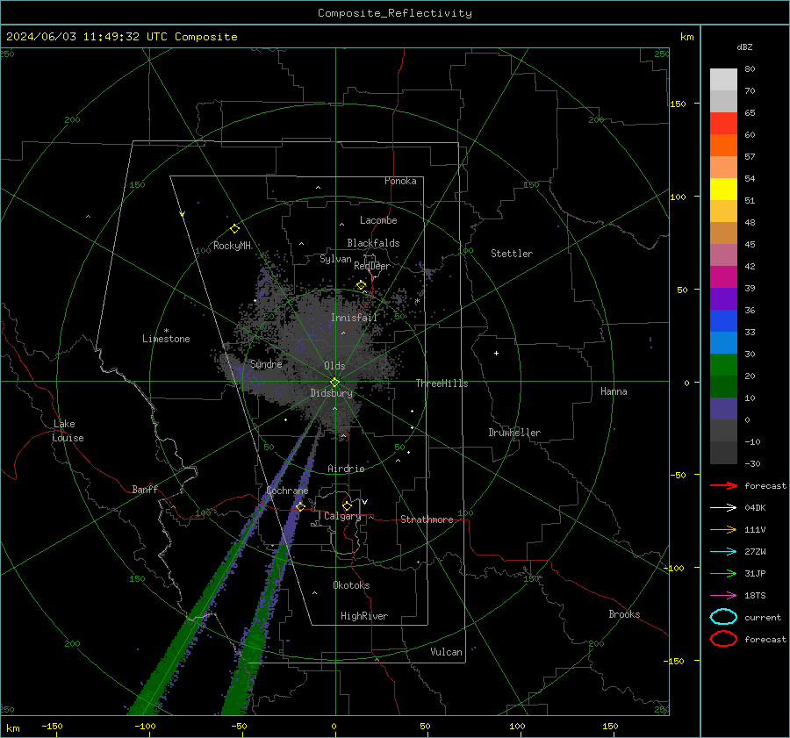The height and width of the screenshot is (738, 790).
Task: Click the cyan 27ZW arrow in legend
Action: pos(723,552)
